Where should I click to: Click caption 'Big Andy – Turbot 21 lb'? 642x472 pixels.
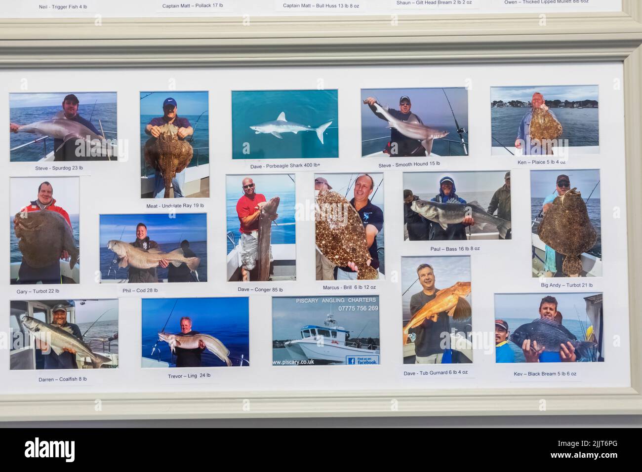566,285
